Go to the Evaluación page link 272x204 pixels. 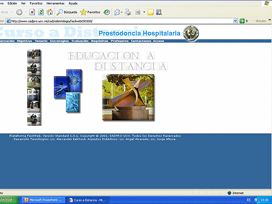(x=80, y=41)
